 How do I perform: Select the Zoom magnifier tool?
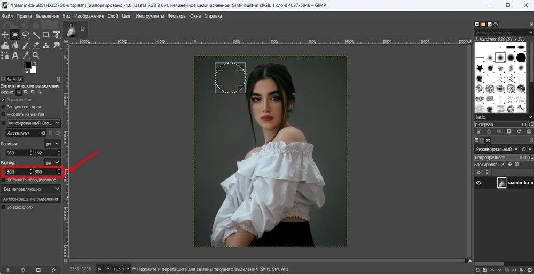point(36,55)
